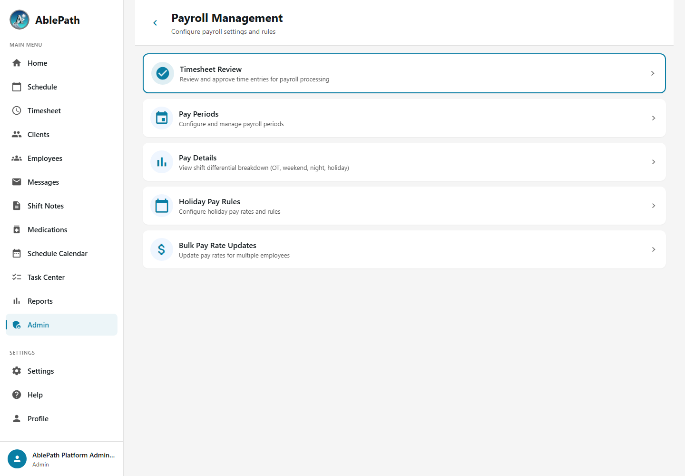The height and width of the screenshot is (476, 685).
Task: Click the Holiday Pay Rules calendar icon
Action: (162, 206)
